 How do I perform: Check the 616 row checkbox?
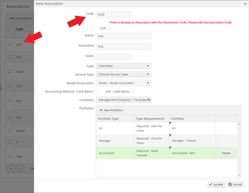(10, 86)
